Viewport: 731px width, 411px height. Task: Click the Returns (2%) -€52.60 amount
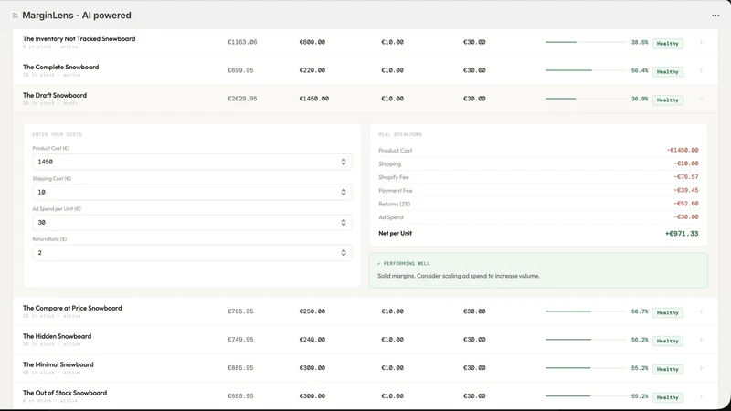point(686,204)
